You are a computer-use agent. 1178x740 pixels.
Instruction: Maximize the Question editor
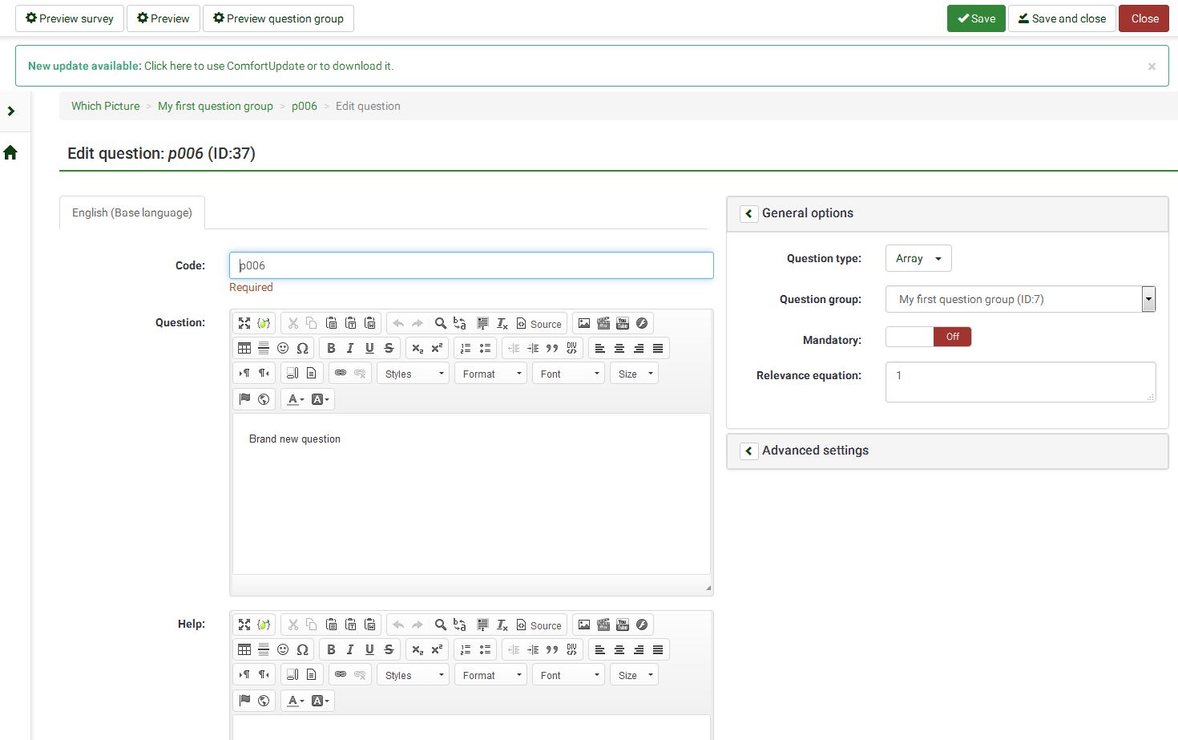tap(244, 323)
